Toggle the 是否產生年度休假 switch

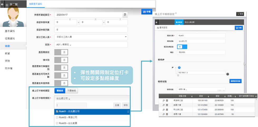tap(61, 83)
